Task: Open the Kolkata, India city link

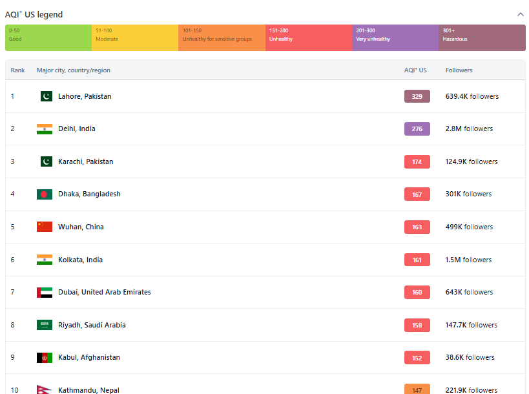Action: [80, 260]
